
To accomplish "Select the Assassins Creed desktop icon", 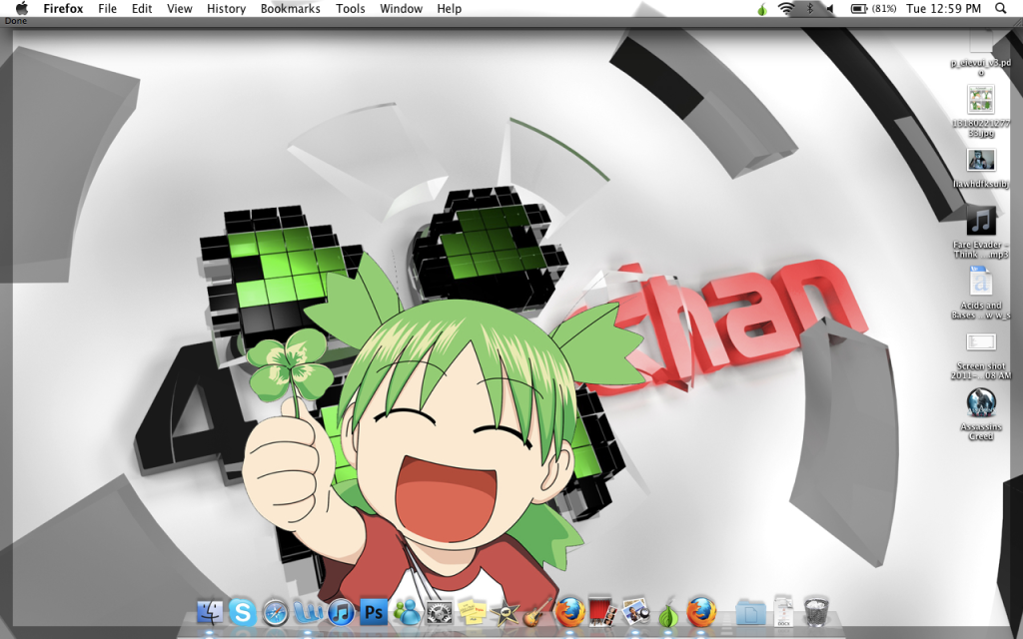I will (981, 414).
